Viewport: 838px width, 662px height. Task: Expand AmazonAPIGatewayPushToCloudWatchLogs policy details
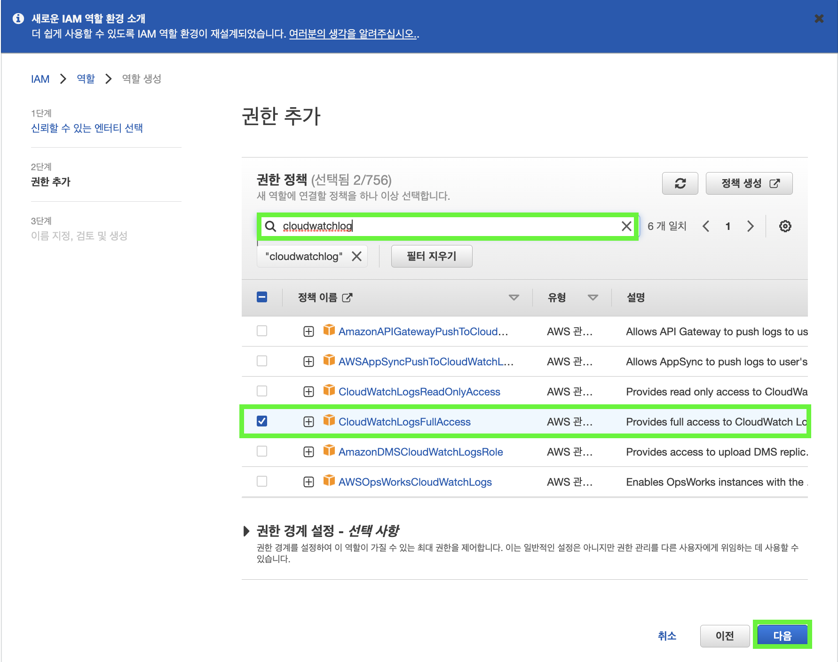(308, 332)
